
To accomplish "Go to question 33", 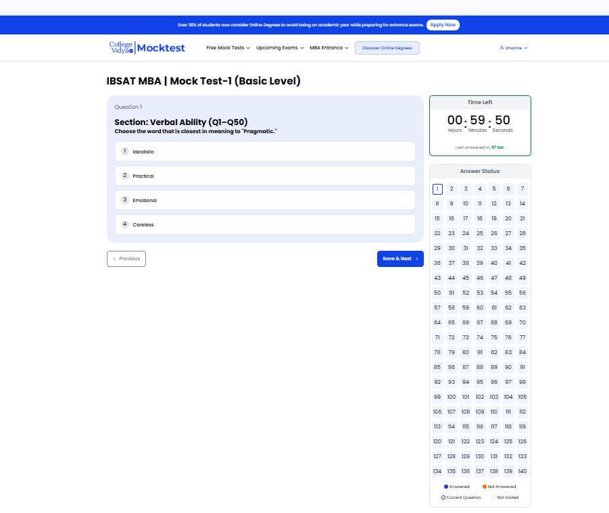I will coord(494,249).
